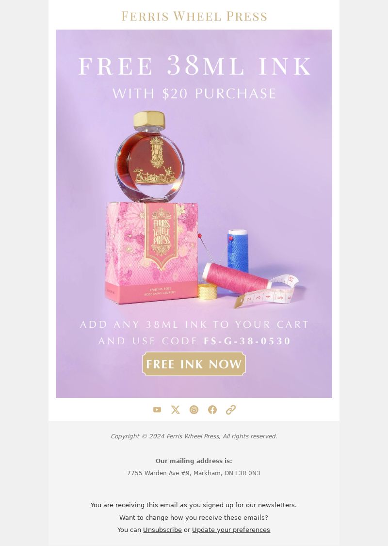Image resolution: width=388 pixels, height=546 pixels.
Task: Click the pink thread spool
Action: (236, 277)
